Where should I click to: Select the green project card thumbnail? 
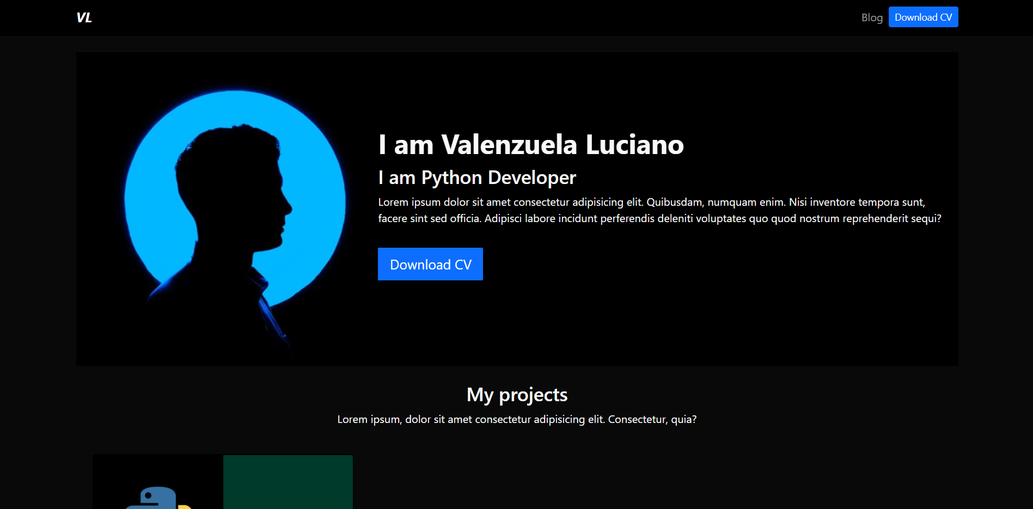coord(288,482)
